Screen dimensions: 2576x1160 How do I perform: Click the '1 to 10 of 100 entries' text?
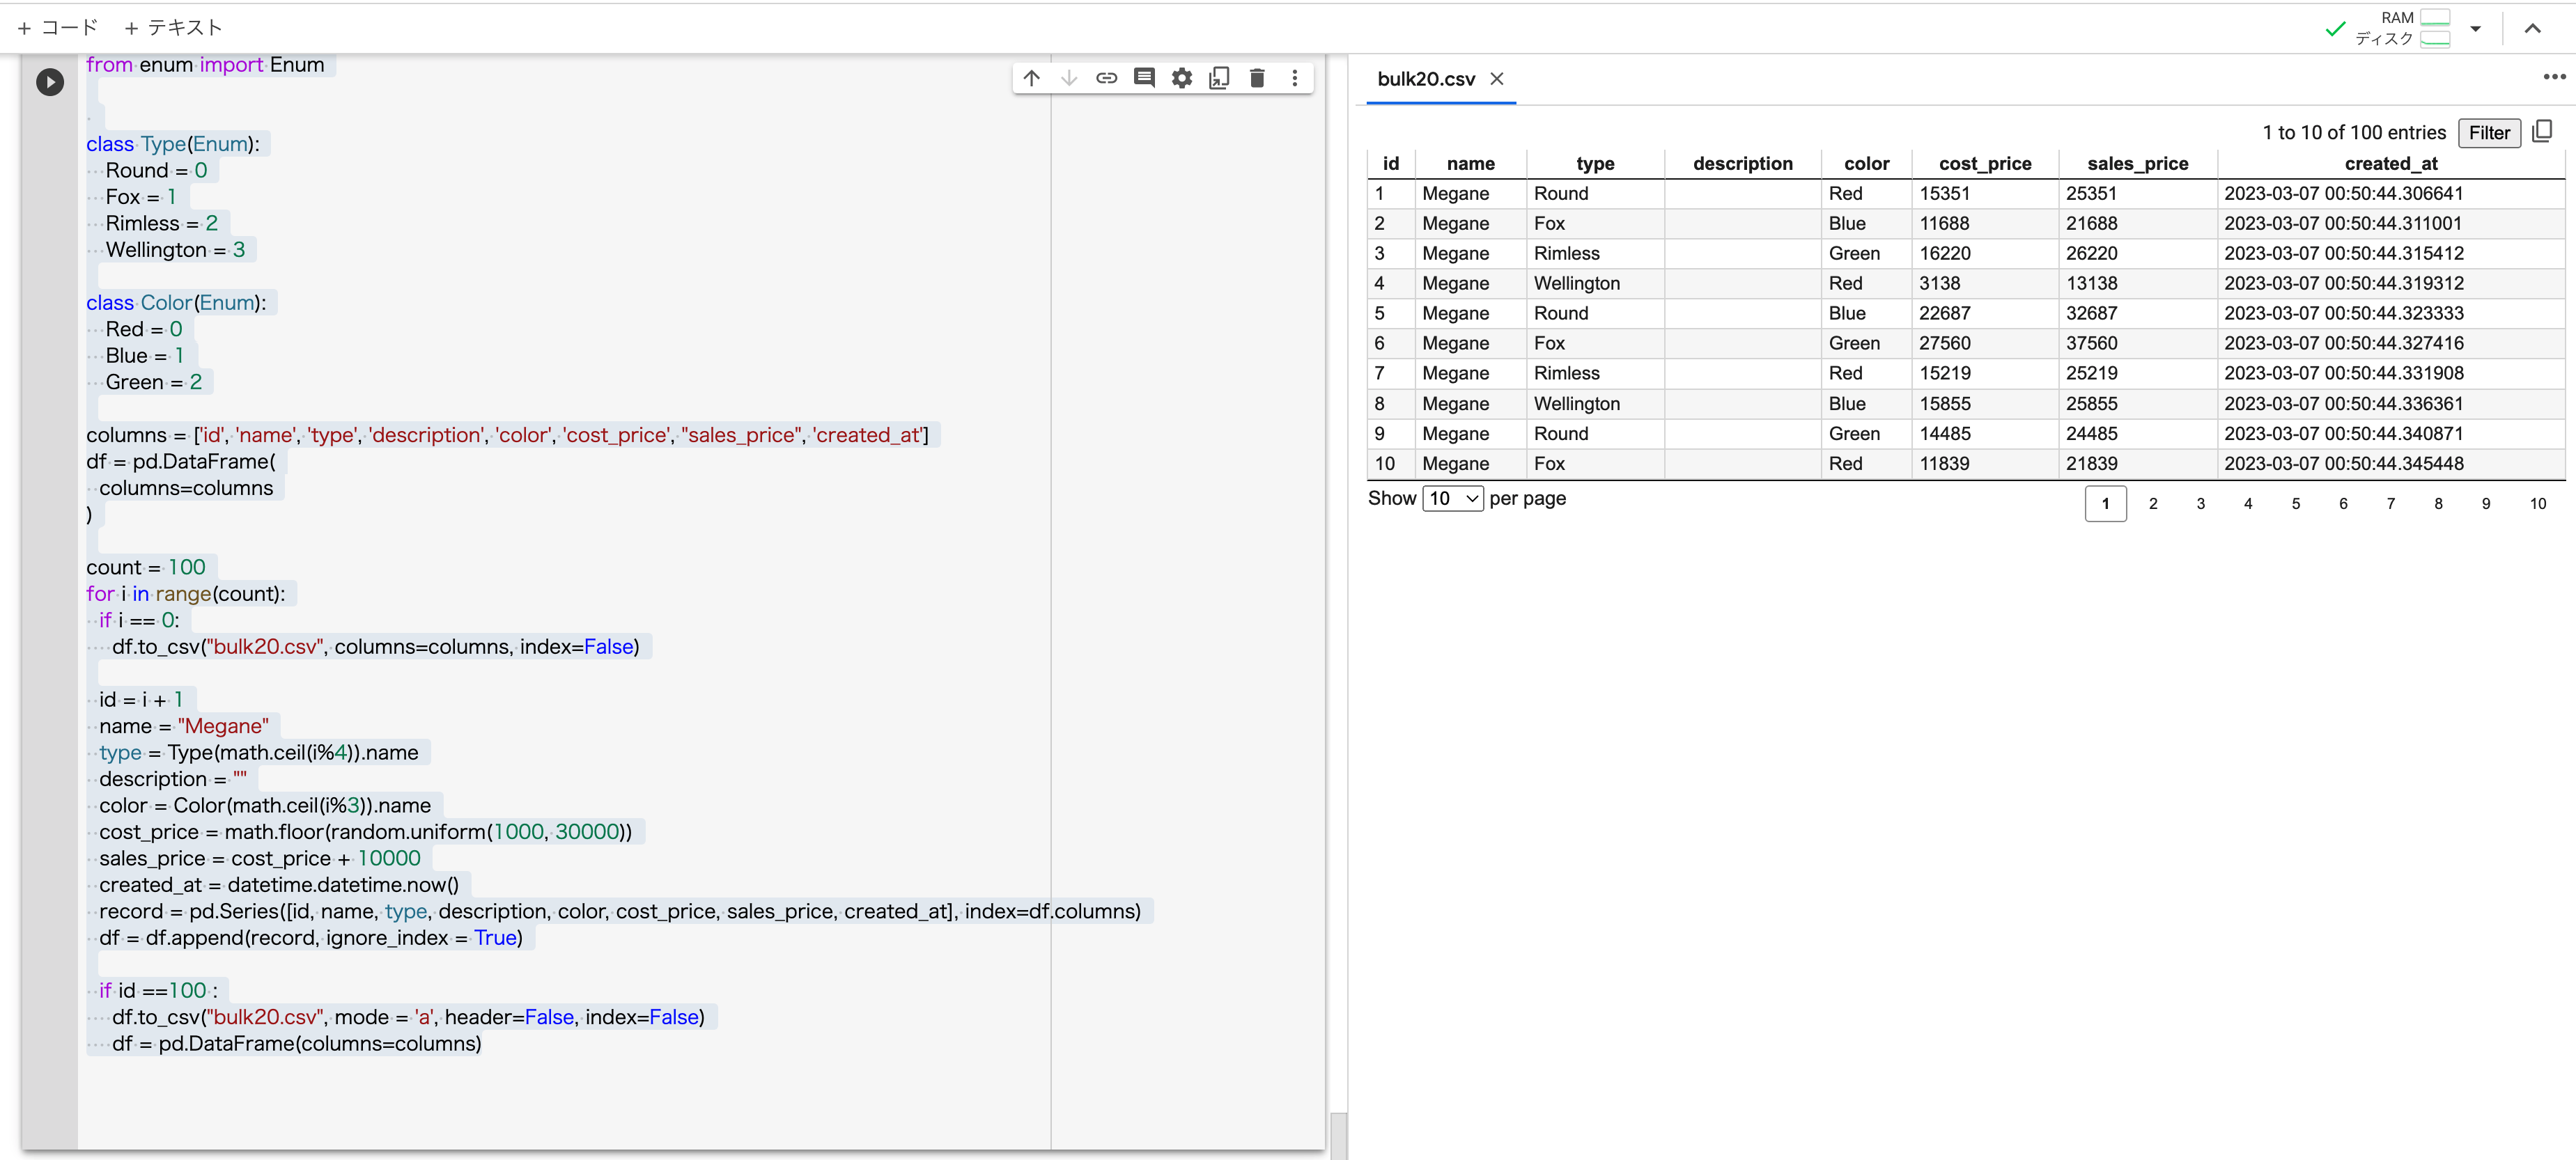2353,133
